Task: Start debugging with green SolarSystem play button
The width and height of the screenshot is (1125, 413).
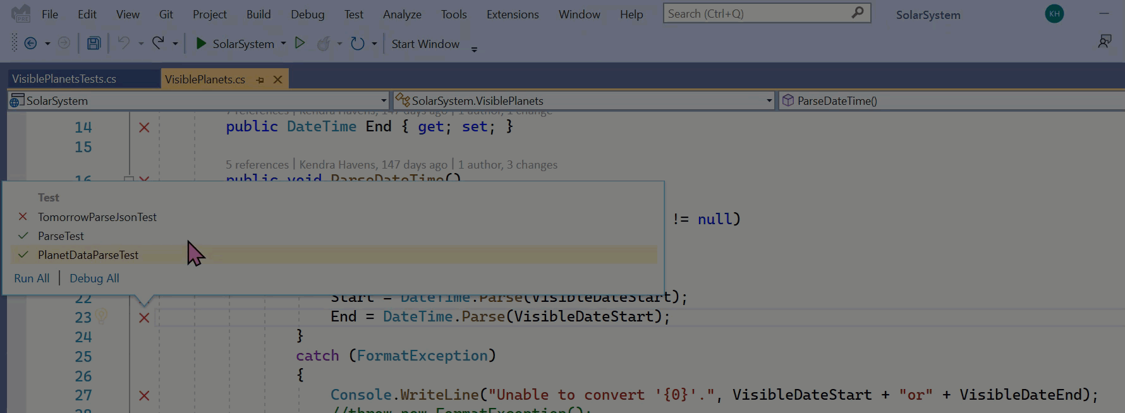Action: point(201,44)
